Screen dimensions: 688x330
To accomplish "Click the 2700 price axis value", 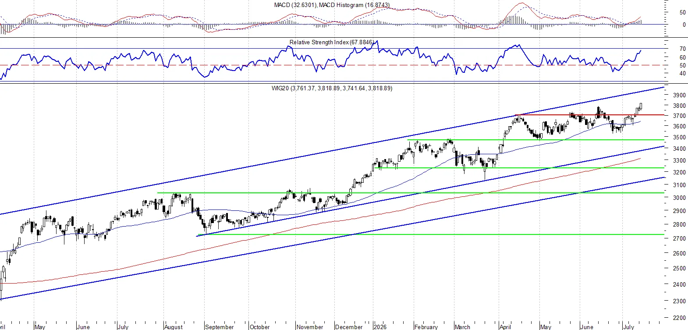I will pyautogui.click(x=679, y=238).
